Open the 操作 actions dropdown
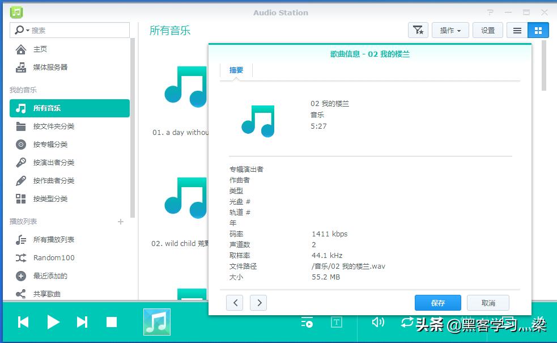 click(x=450, y=30)
